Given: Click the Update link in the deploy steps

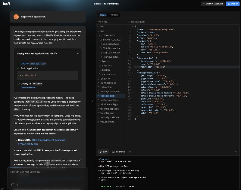Looking at the screenshot, I should [x=25, y=64].
